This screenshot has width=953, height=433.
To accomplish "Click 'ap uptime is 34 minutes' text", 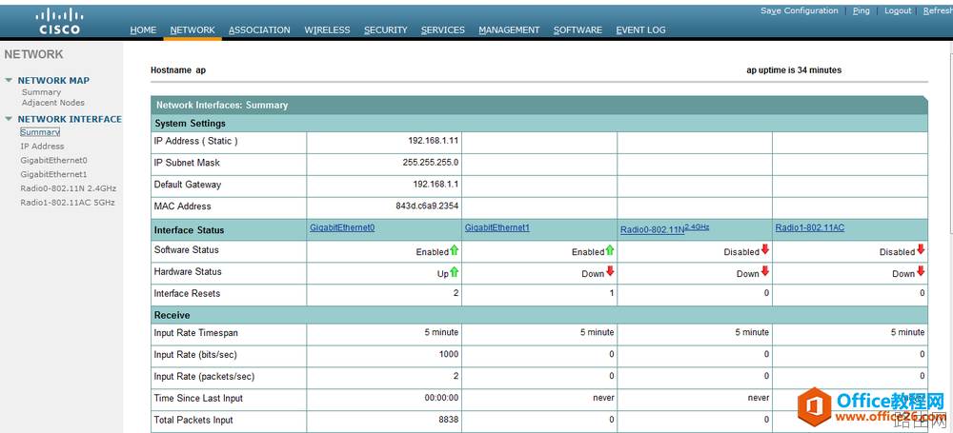I will coord(794,70).
